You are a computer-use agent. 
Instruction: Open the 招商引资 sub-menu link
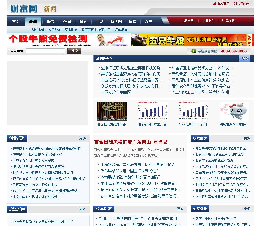click(104, 30)
